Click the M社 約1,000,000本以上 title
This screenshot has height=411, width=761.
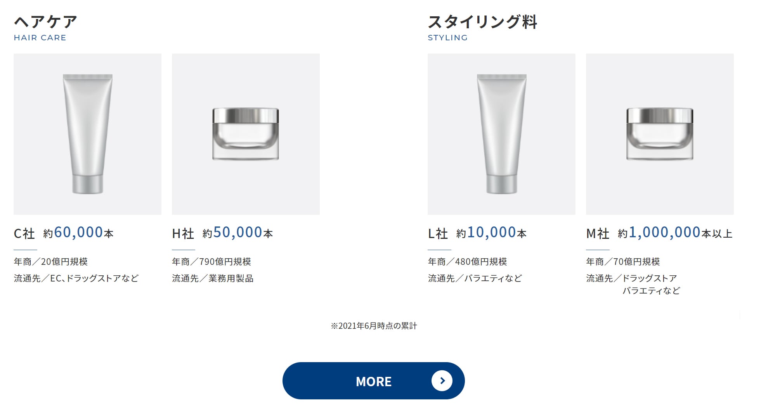click(659, 233)
